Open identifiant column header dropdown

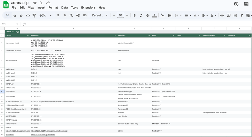[149, 35]
